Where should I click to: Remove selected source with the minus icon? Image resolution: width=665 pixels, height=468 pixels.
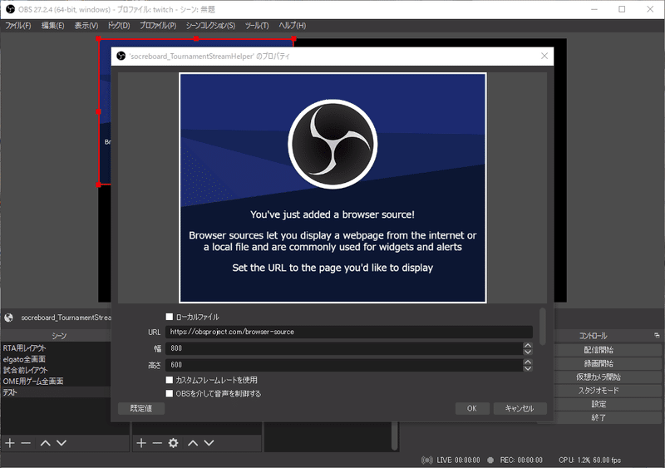click(x=157, y=443)
